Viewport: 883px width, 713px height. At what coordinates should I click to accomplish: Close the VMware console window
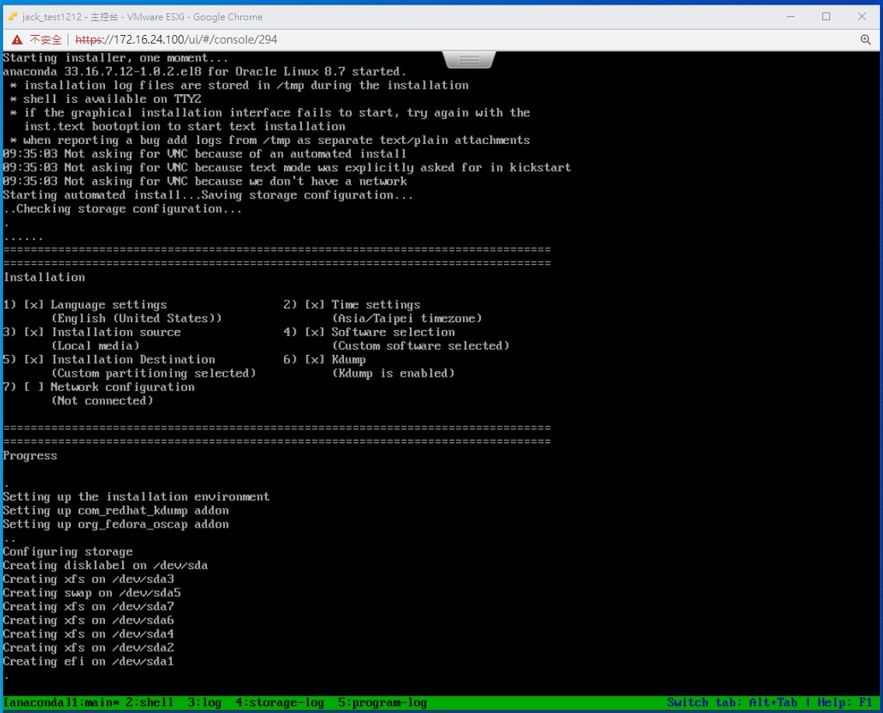click(x=862, y=16)
